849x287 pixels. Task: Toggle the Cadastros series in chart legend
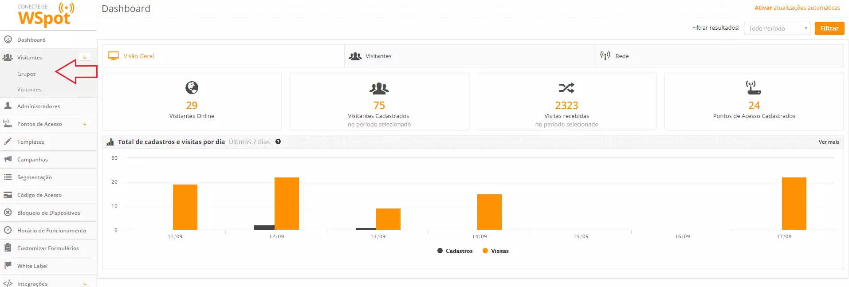[455, 251]
